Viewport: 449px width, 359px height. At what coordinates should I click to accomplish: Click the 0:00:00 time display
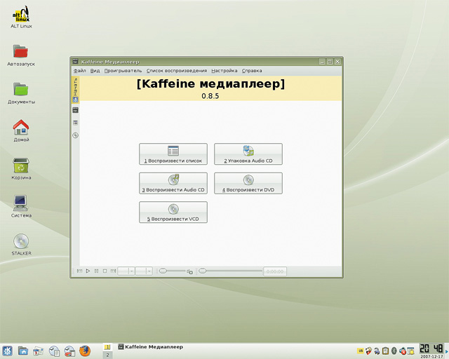point(274,271)
